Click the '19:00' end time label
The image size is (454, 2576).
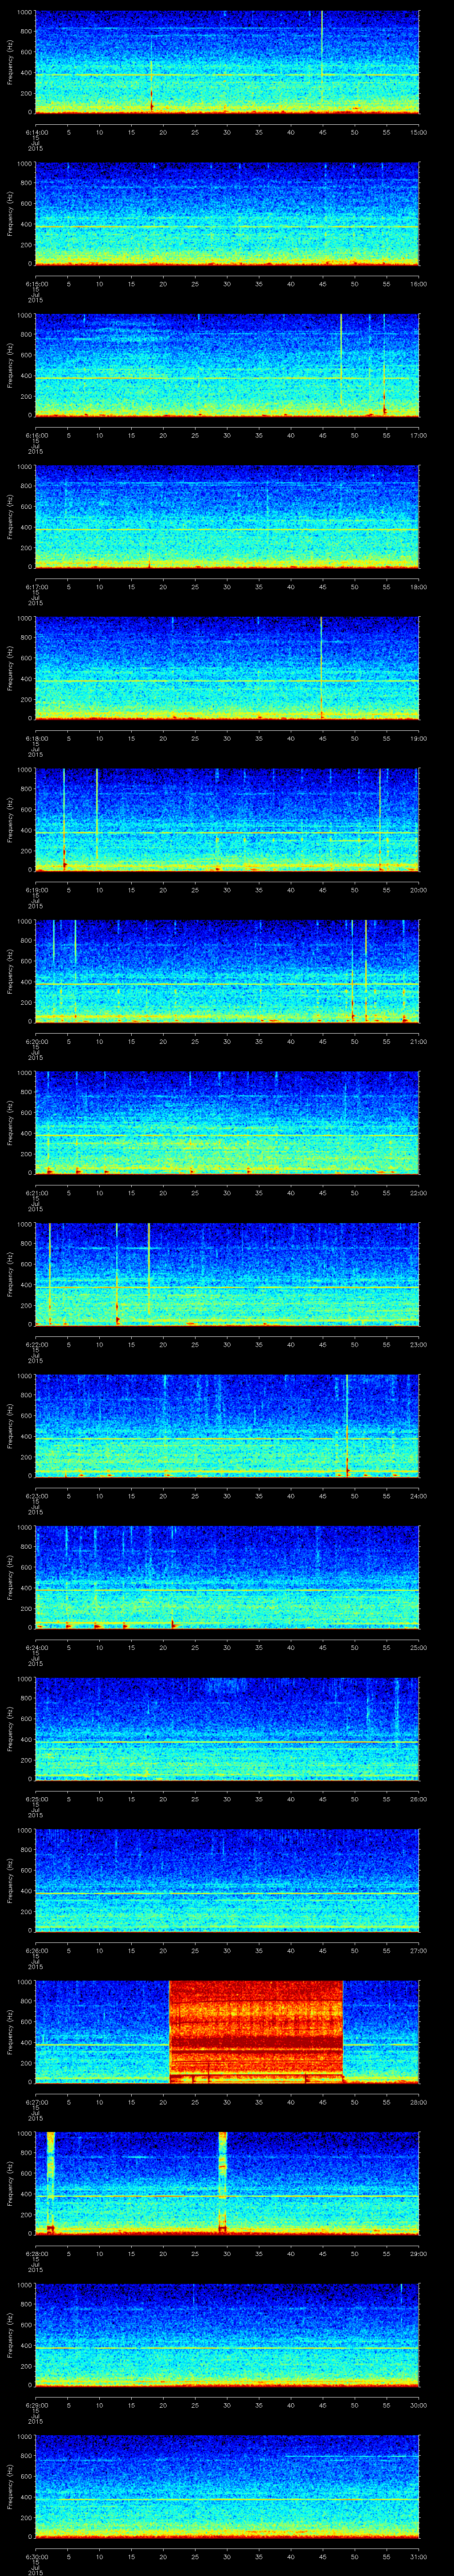click(x=419, y=738)
